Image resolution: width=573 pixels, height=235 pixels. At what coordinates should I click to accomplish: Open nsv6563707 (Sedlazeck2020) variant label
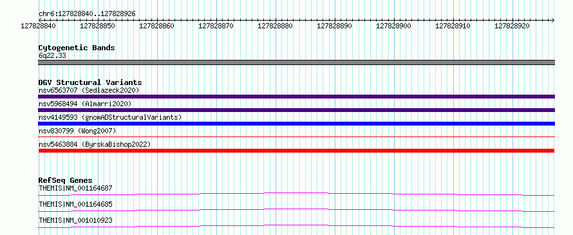click(89, 90)
